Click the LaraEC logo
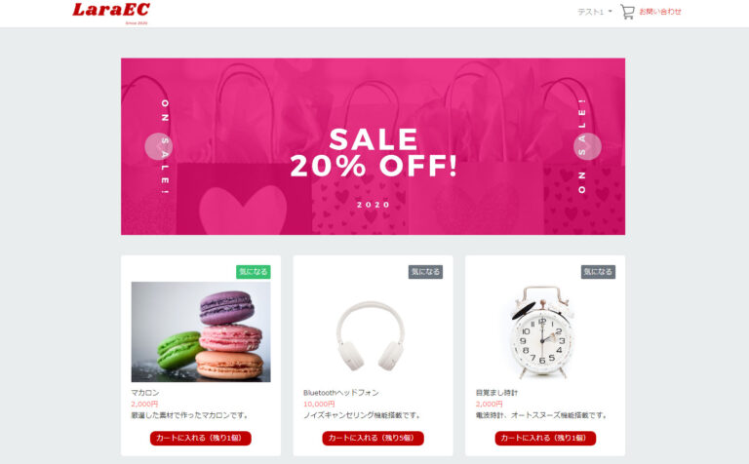Screen dimensions: 749x464 tap(111, 13)
